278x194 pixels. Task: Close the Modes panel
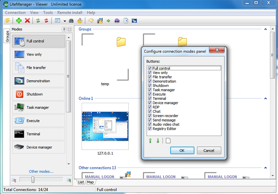(x=69, y=29)
